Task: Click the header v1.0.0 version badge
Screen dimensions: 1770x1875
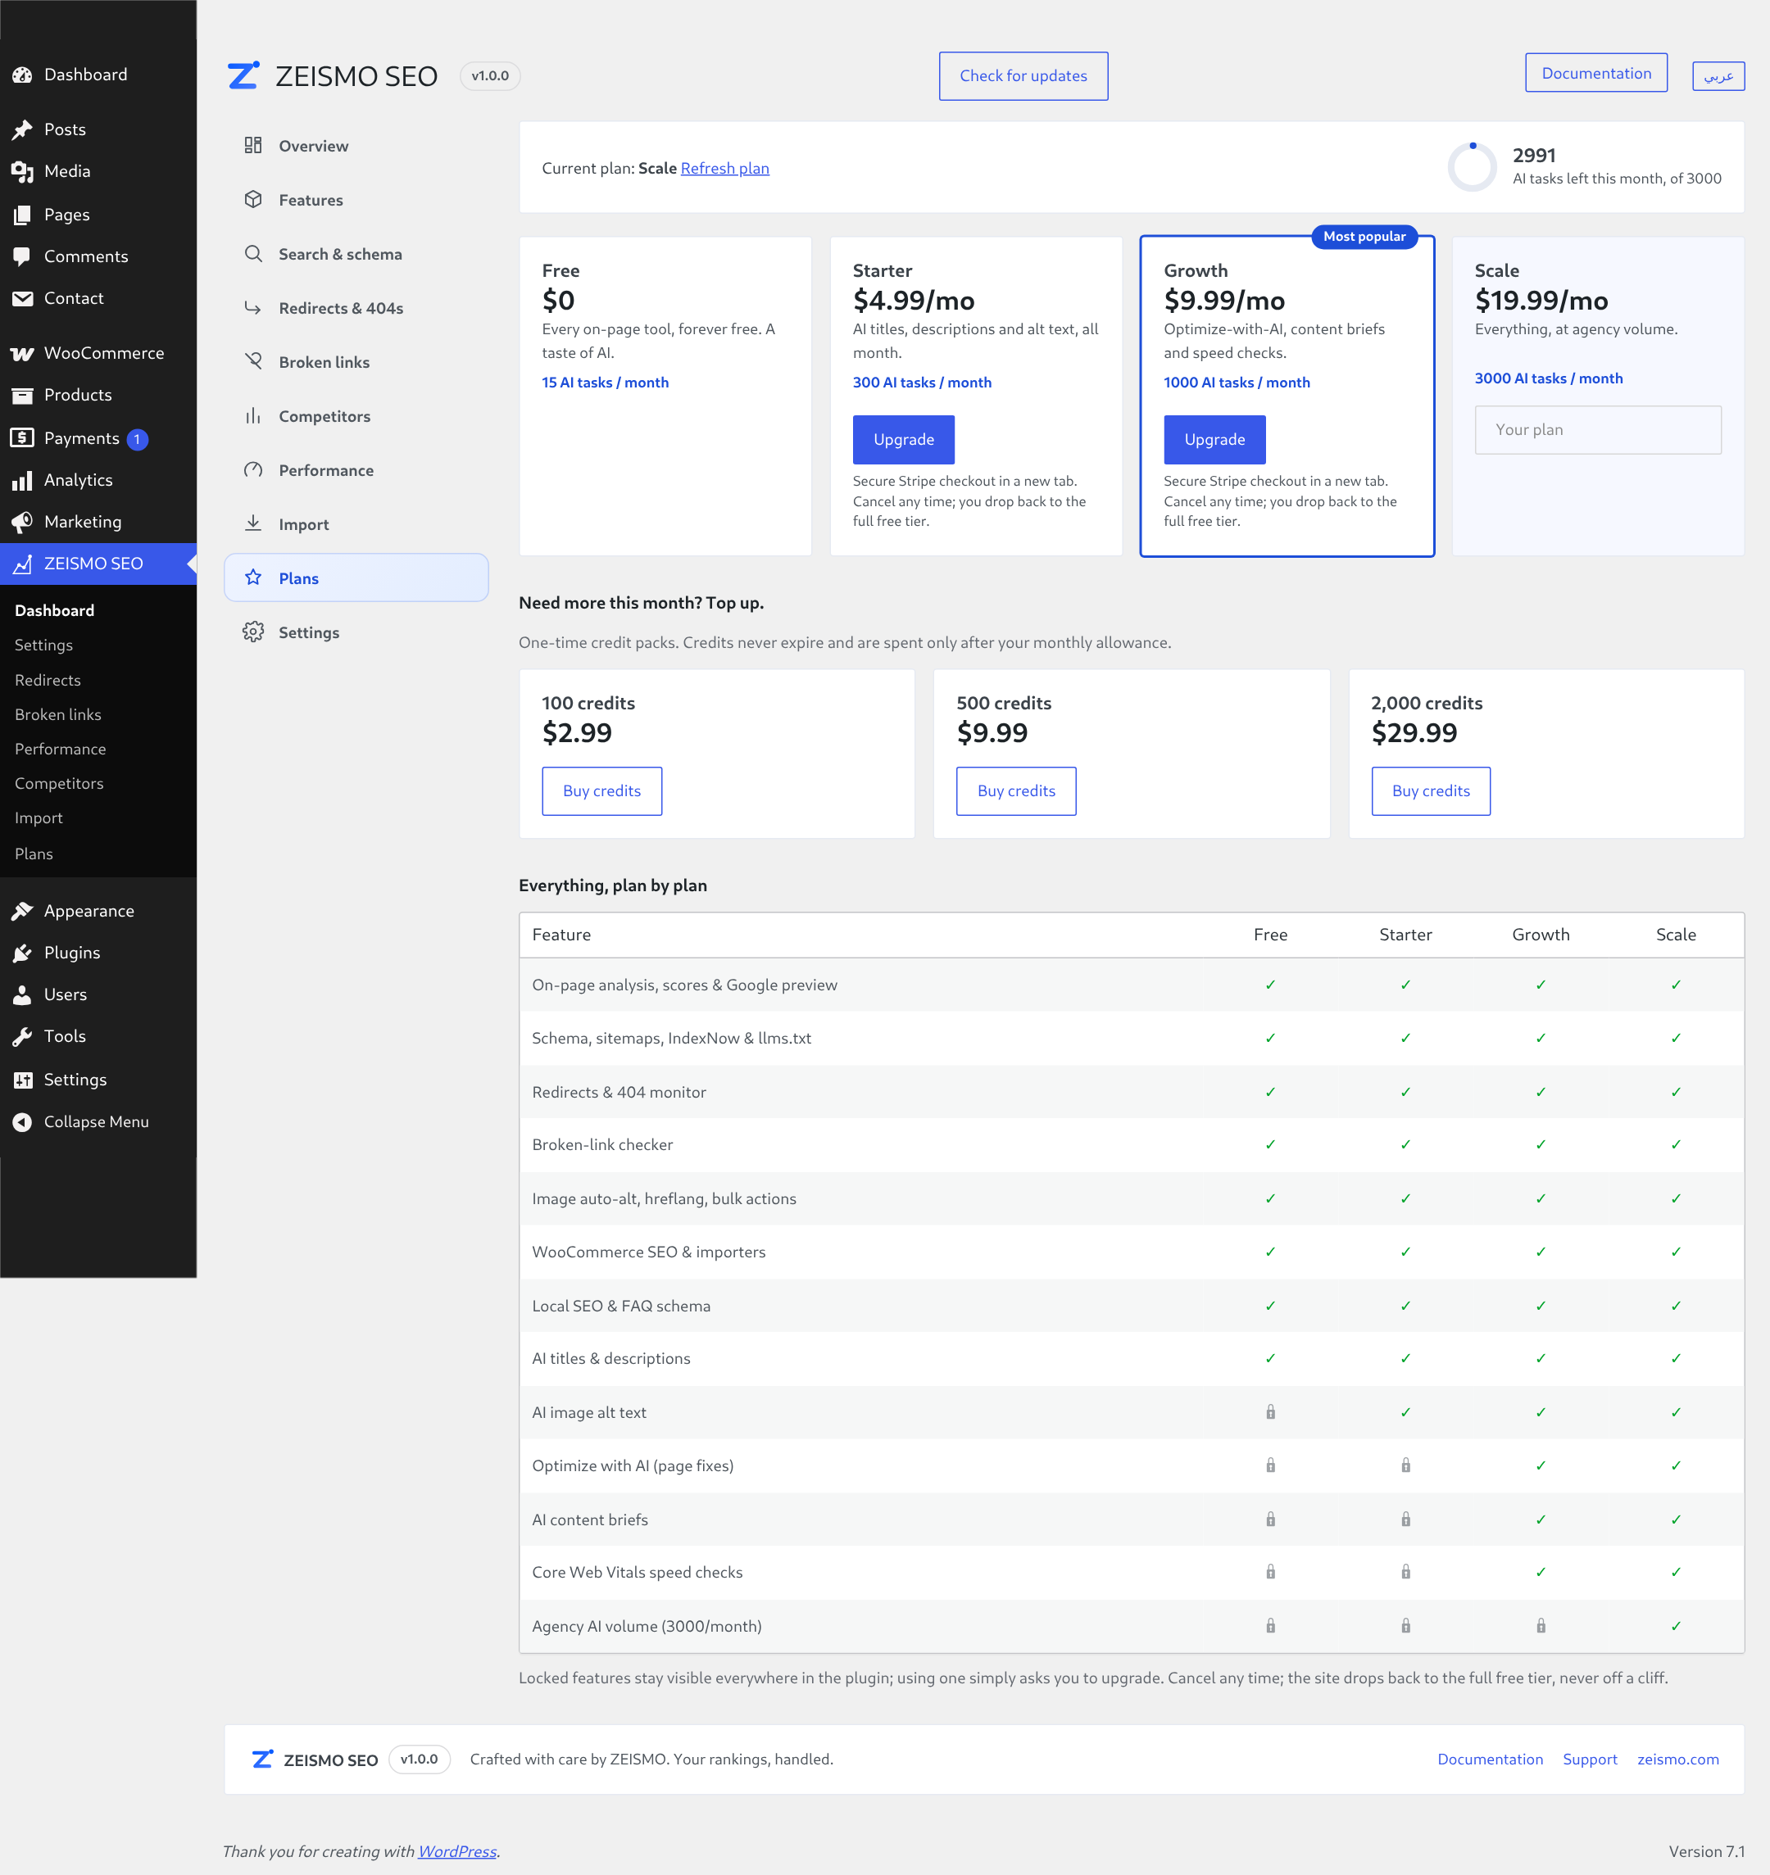Action: (490, 76)
